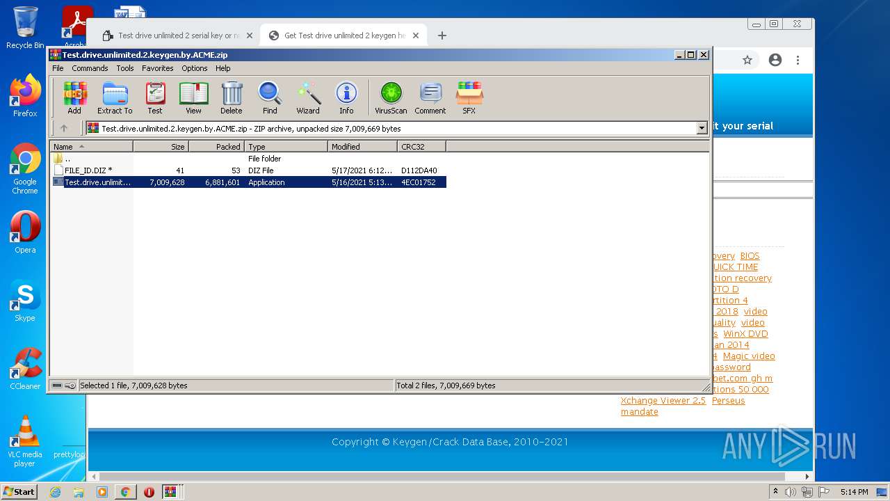
Task: Open the Tools menu
Action: 125,68
